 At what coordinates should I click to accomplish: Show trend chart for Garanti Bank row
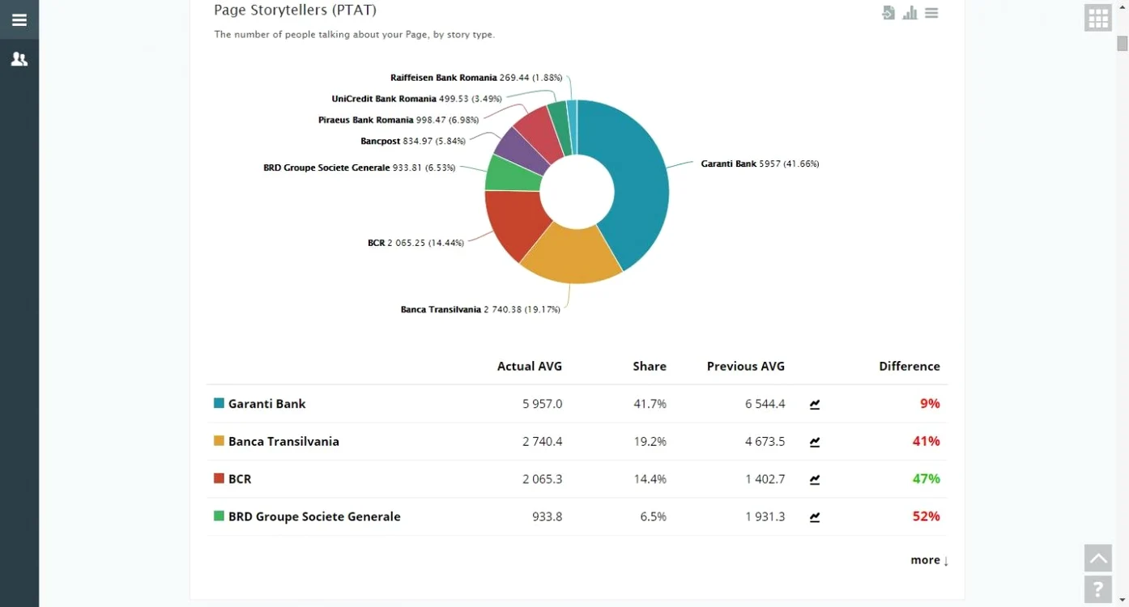(x=815, y=404)
